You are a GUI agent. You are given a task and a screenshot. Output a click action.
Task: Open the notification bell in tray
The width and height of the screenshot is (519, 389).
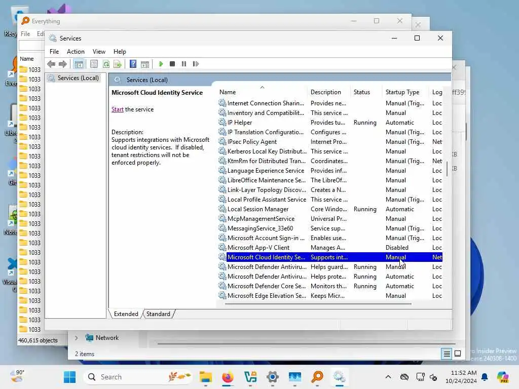485,377
